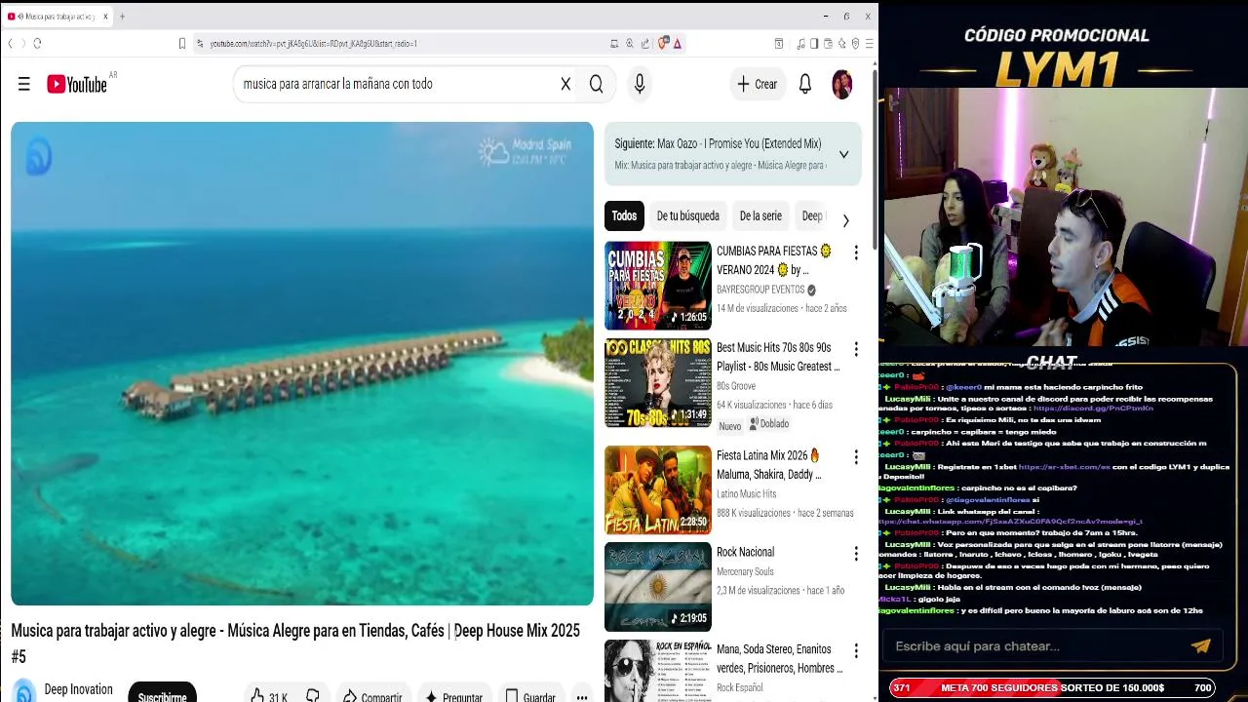The width and height of the screenshot is (1248, 702).
Task: Open the account avatar menu
Action: click(x=842, y=84)
